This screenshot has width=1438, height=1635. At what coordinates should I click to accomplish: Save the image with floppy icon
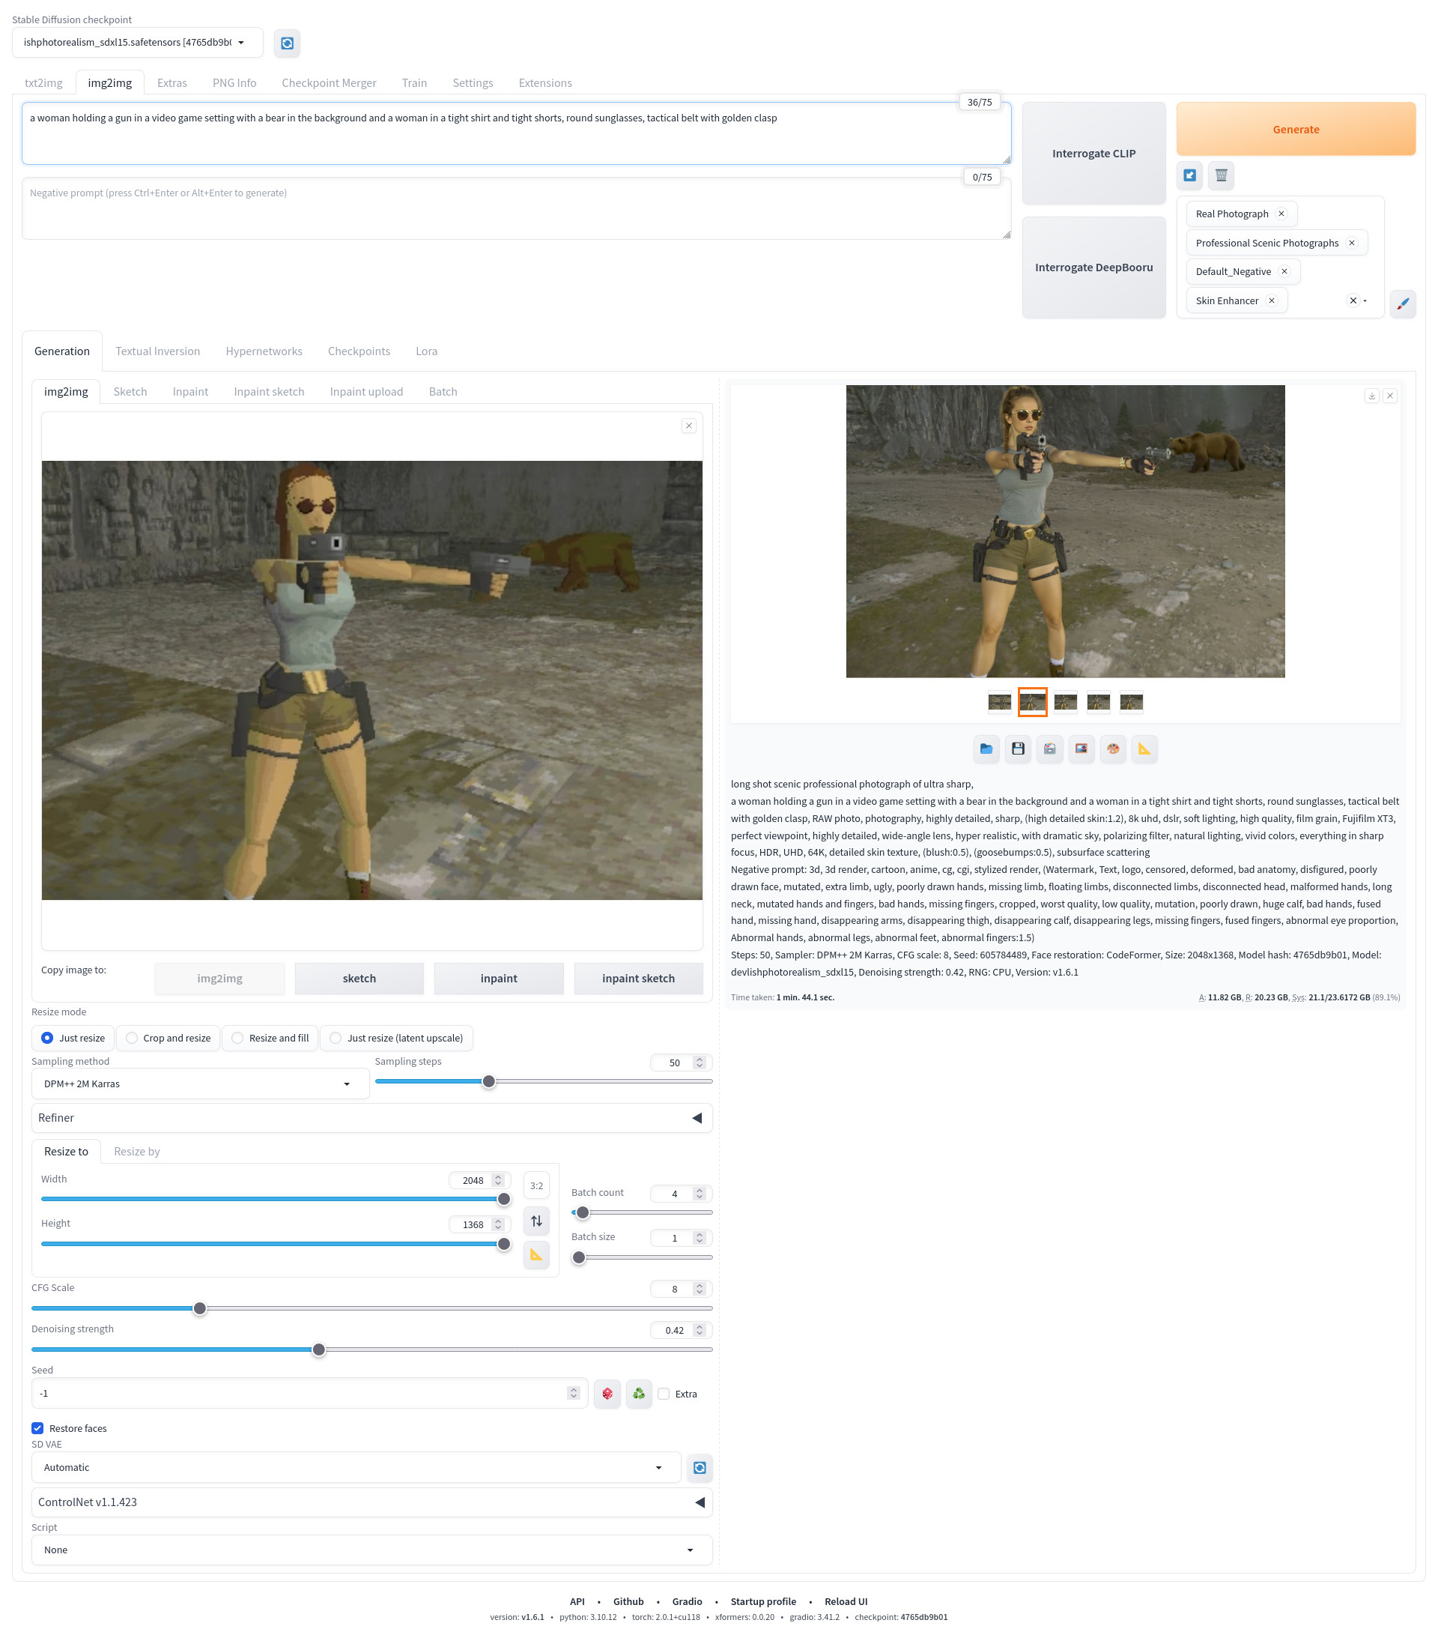[1018, 749]
